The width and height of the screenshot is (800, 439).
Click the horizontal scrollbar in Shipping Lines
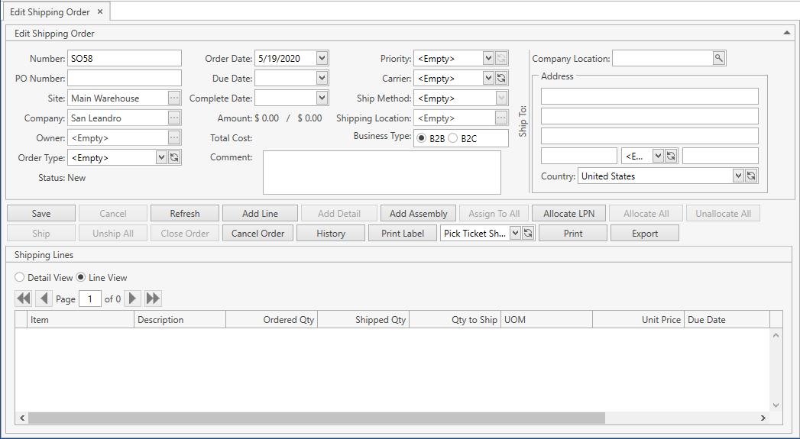(x=316, y=418)
